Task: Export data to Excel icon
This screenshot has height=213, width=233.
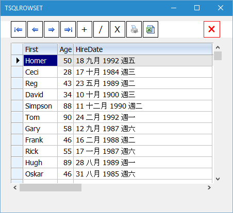Action: [x=151, y=29]
